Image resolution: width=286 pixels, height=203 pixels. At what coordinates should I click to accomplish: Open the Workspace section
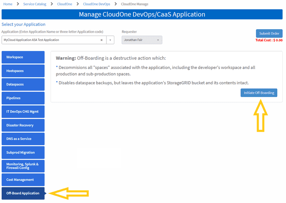click(x=23, y=57)
